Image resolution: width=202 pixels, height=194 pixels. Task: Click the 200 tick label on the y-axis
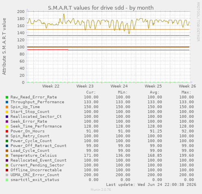pyautogui.click(x=21, y=11)
